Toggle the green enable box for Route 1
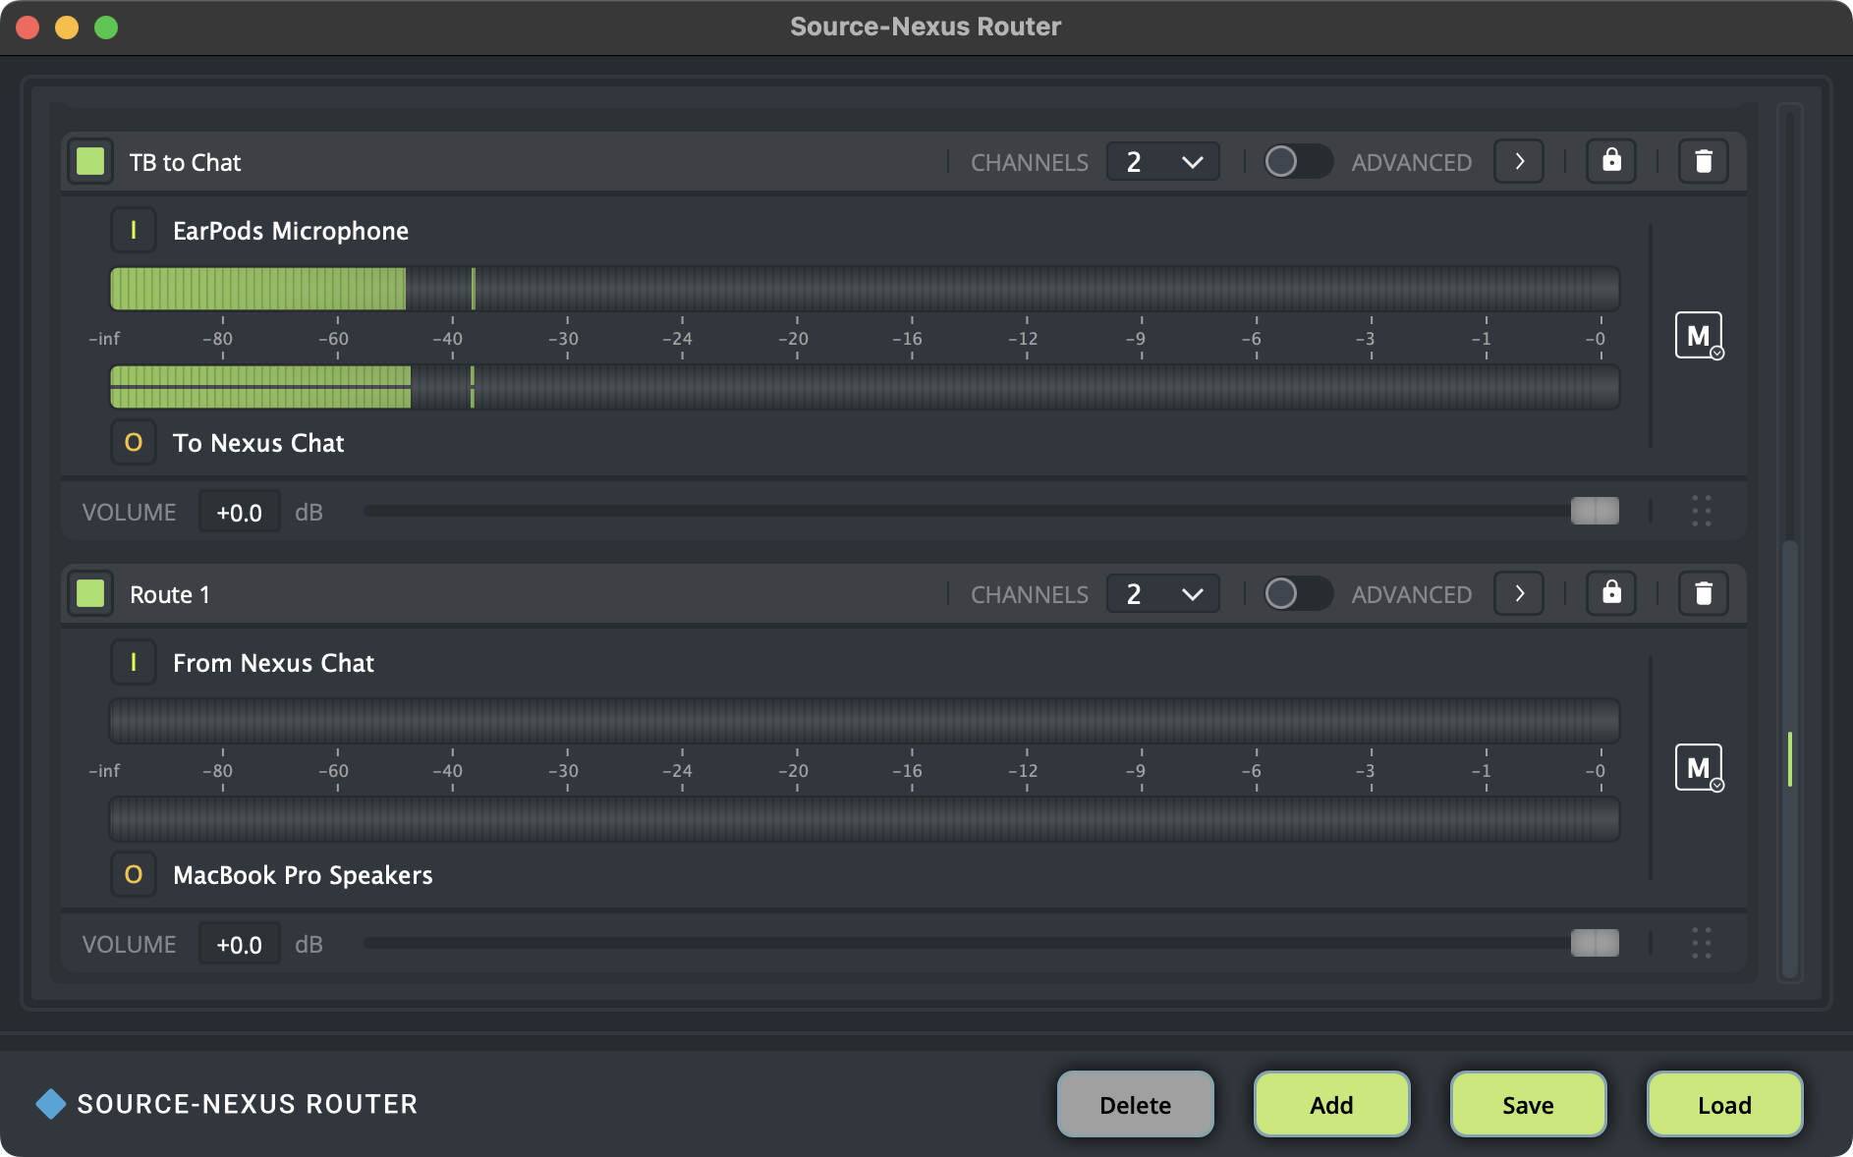Image resolution: width=1853 pixels, height=1157 pixels. tap(90, 593)
